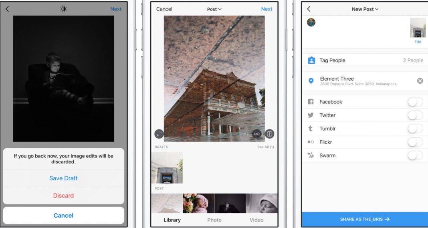The width and height of the screenshot is (428, 228).
Task: Go back from the New Post screen
Action: [309, 9]
